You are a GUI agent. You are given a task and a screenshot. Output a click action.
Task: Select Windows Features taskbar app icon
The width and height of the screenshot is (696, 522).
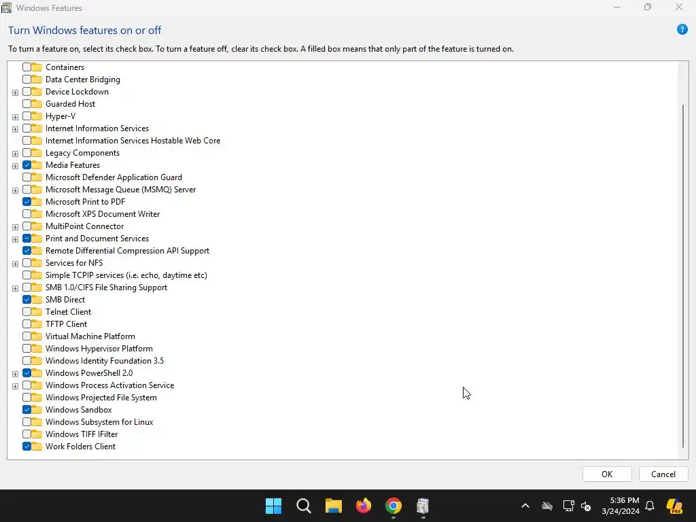pyautogui.click(x=423, y=506)
